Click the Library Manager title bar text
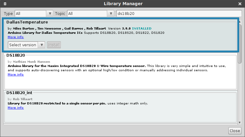Image resolution: width=245 pixels, height=137 pixels. click(x=123, y=4)
